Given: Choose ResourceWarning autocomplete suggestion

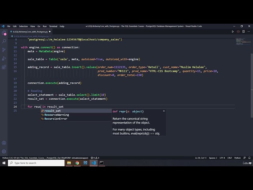Looking at the screenshot, I should pos(76,115).
